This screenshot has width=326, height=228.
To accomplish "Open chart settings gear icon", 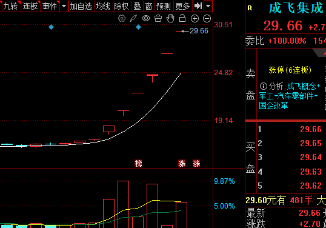I will 122,19.
